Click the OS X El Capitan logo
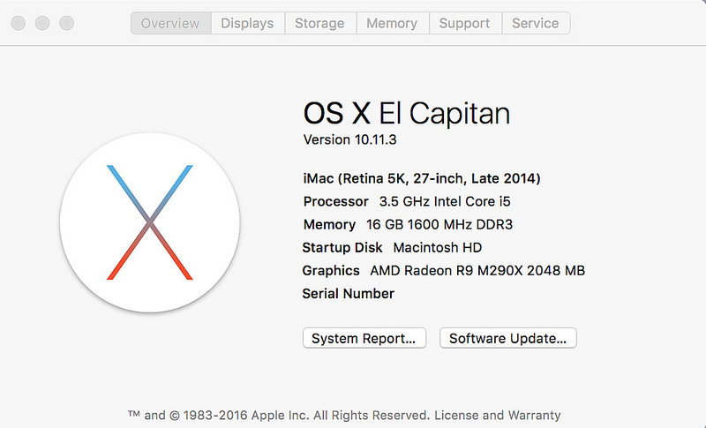The height and width of the screenshot is (428, 706). click(150, 220)
